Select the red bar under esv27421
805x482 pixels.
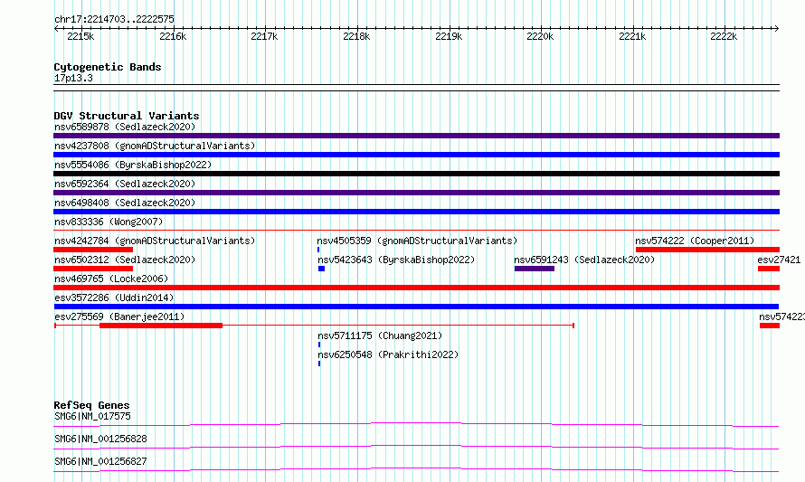click(769, 269)
